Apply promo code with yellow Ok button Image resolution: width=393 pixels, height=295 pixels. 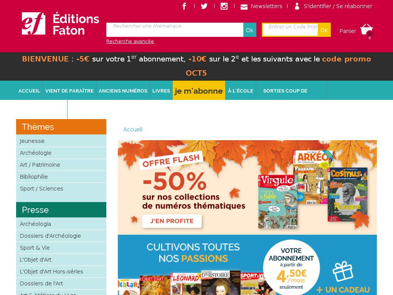pyautogui.click(x=324, y=30)
